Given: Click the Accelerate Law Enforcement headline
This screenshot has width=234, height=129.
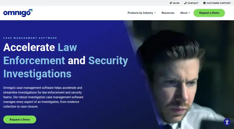Looking at the screenshot, I should tap(66, 60).
